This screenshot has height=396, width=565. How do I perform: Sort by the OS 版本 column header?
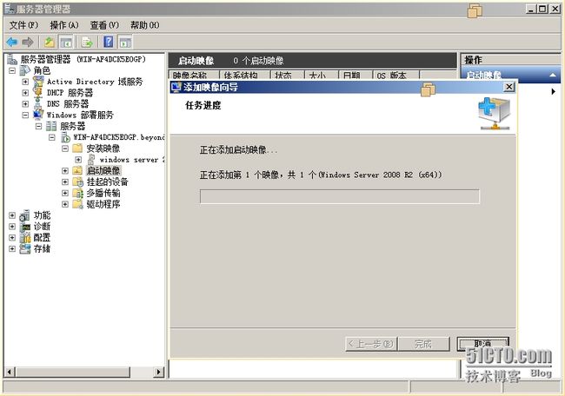coord(396,76)
